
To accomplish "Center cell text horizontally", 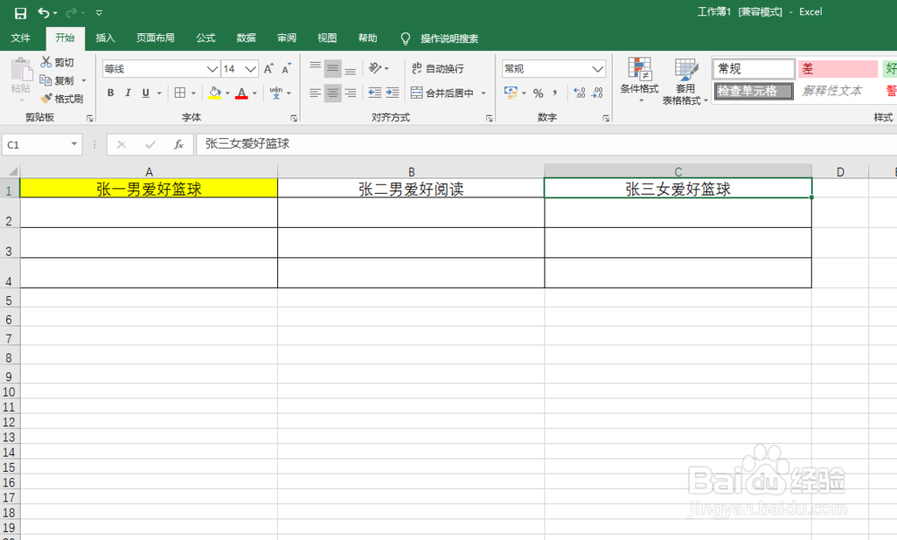I will (333, 92).
